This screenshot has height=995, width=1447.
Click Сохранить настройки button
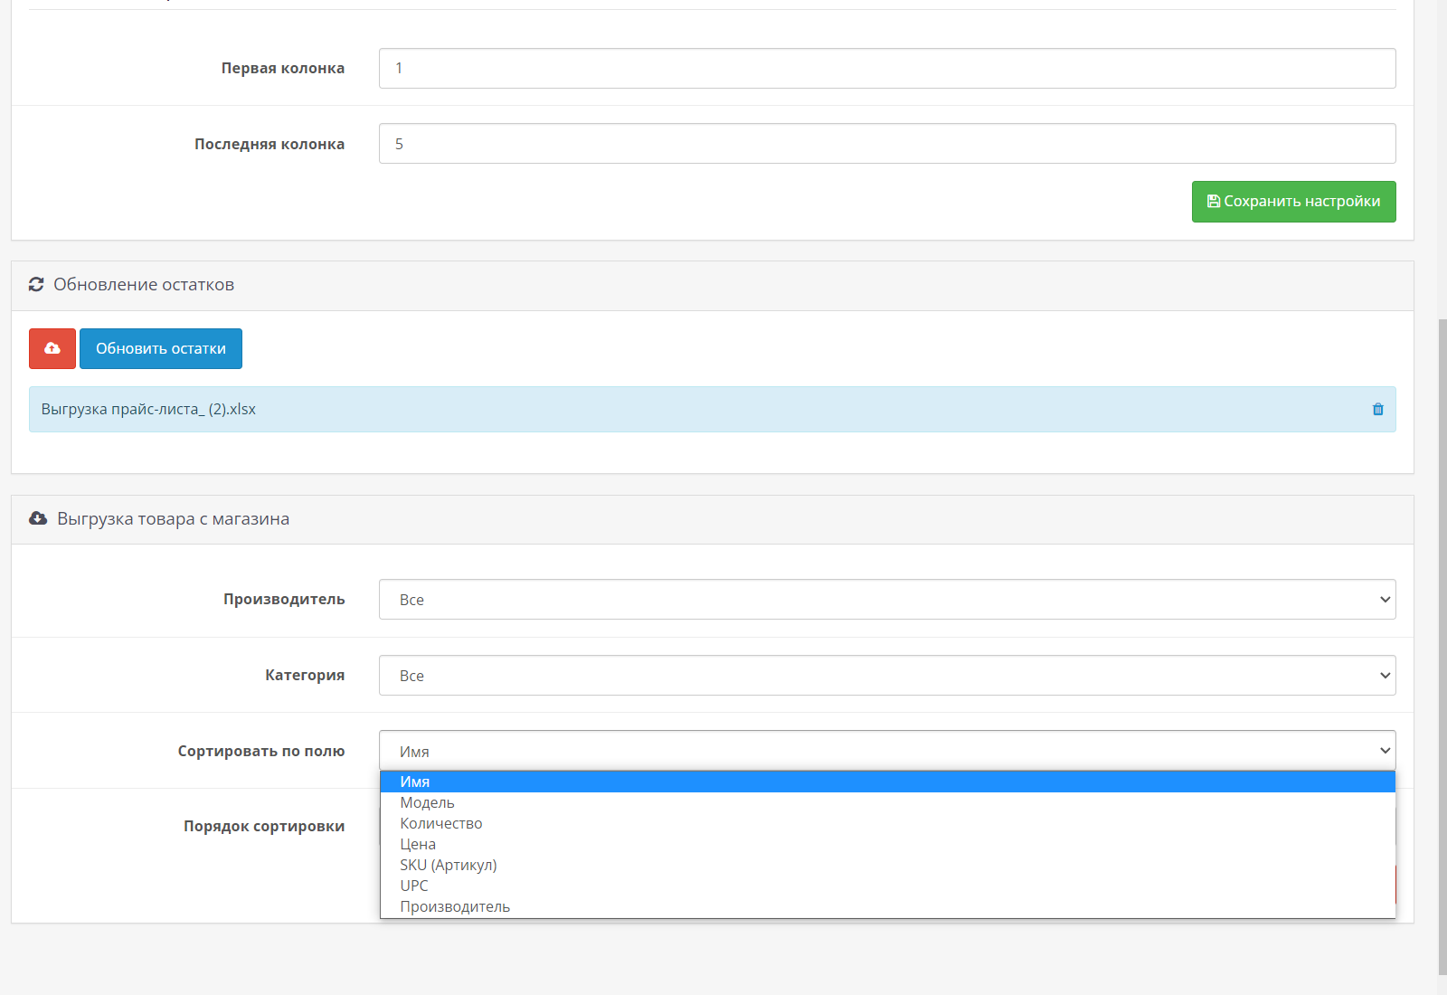pyautogui.click(x=1293, y=201)
